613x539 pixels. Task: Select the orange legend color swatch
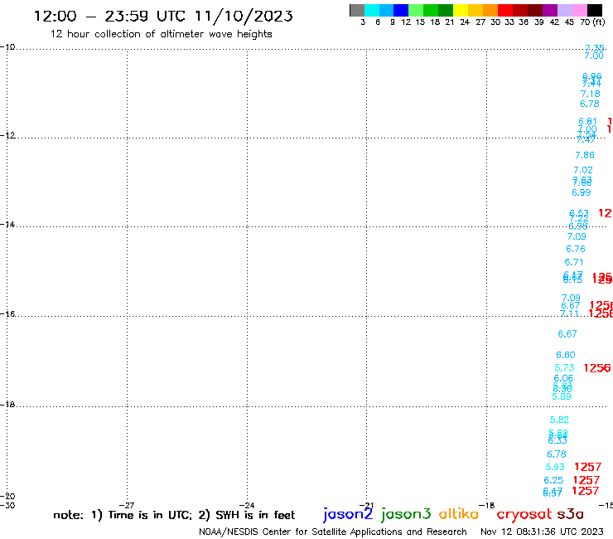click(490, 10)
